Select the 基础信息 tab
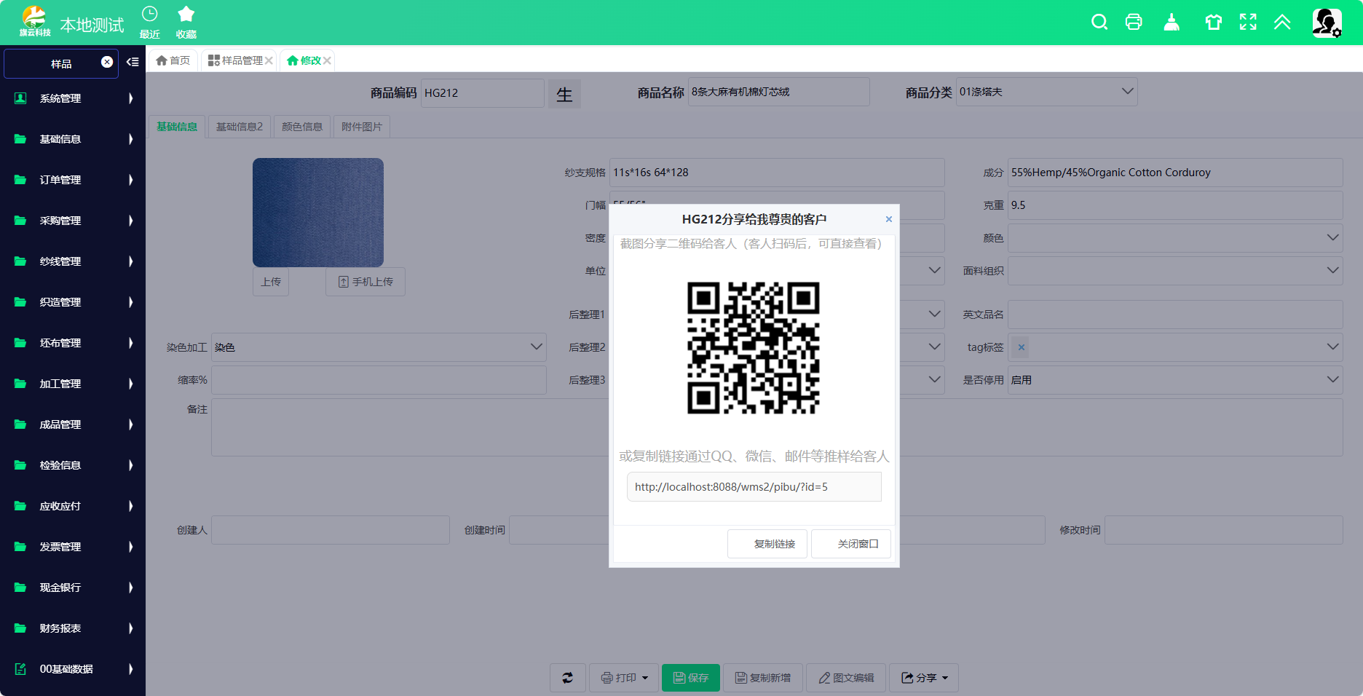 (177, 127)
